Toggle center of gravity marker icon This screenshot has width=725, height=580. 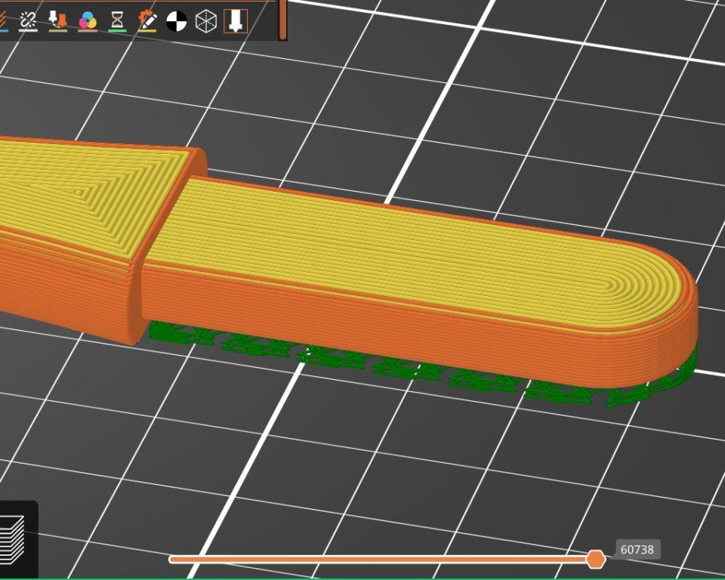177,21
